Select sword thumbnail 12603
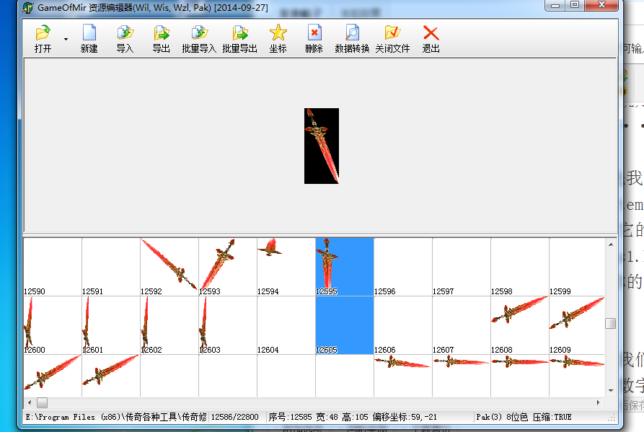 pos(228,325)
